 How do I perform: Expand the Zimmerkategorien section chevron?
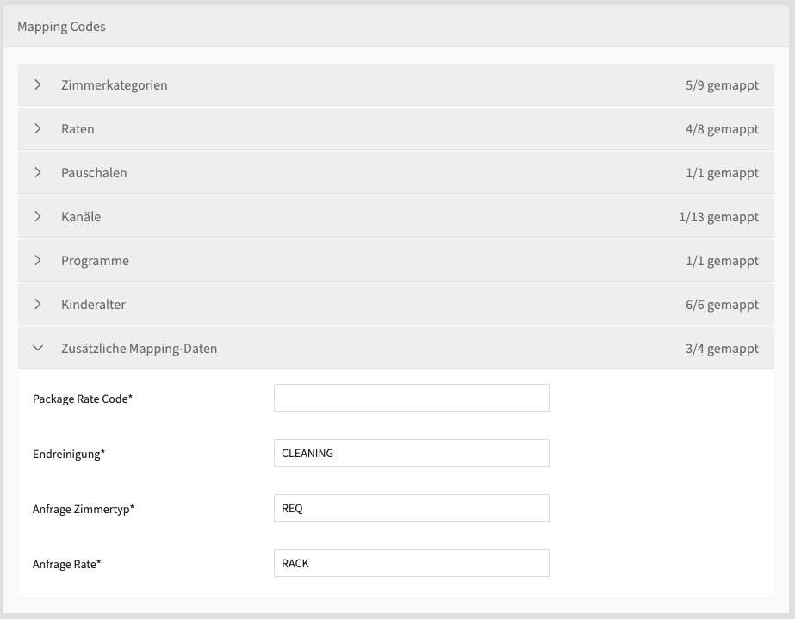(x=38, y=84)
